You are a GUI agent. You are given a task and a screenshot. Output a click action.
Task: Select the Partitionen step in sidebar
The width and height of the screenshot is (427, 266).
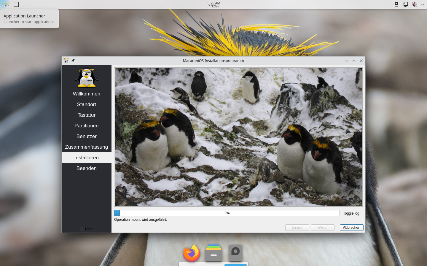tap(86, 126)
